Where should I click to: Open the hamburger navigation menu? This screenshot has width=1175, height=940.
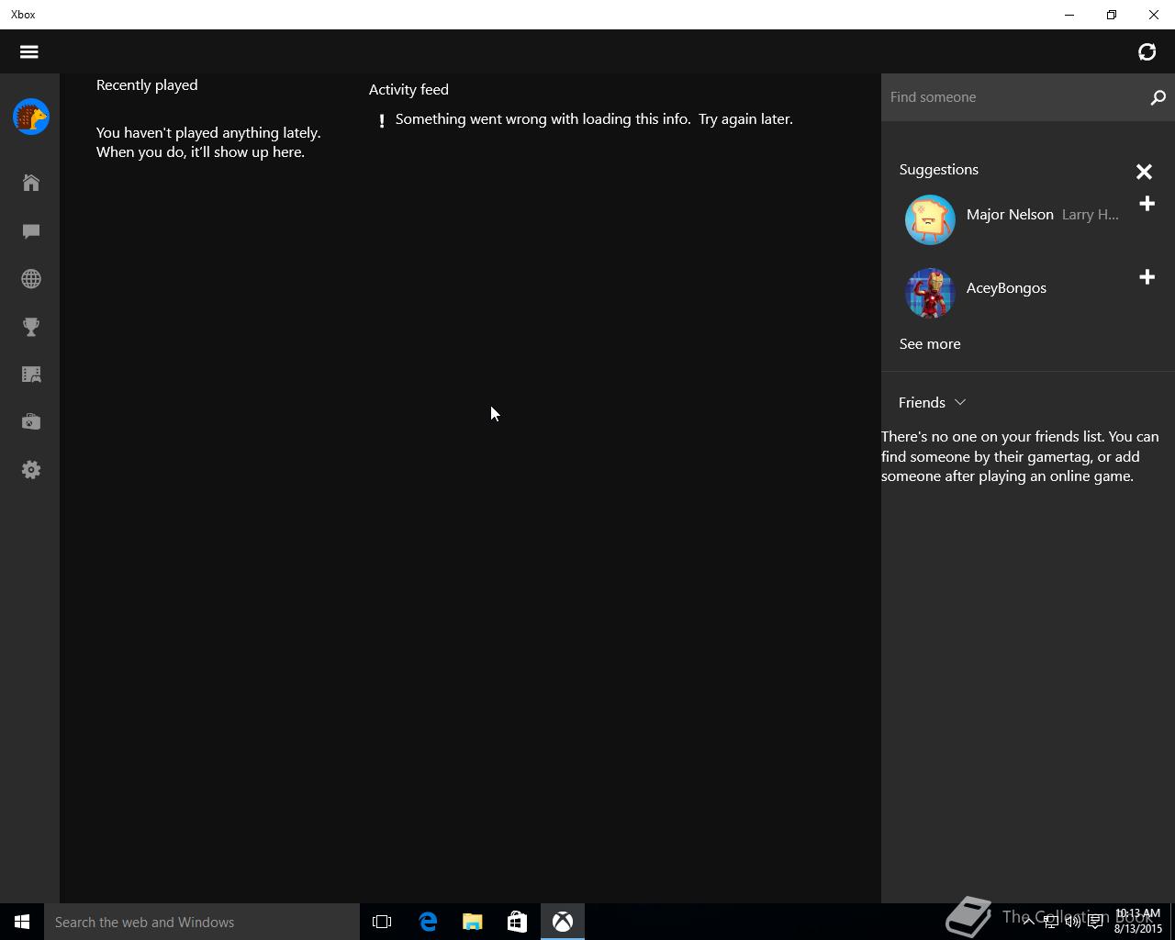click(x=29, y=51)
